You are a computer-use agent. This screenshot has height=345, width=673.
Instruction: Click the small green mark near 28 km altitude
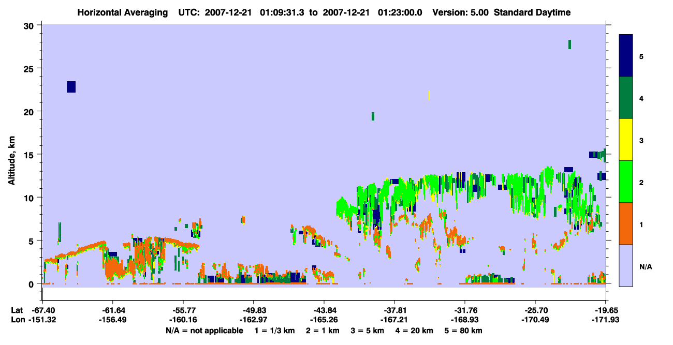click(x=569, y=44)
